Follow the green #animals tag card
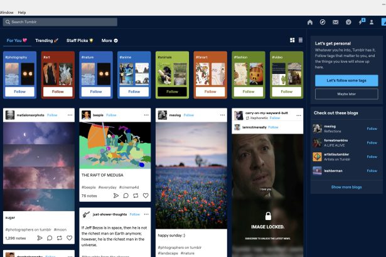The image size is (386, 257). click(x=172, y=92)
